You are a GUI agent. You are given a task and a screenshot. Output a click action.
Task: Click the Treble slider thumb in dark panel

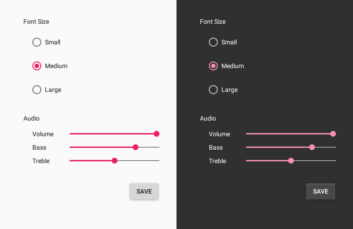[291, 160]
